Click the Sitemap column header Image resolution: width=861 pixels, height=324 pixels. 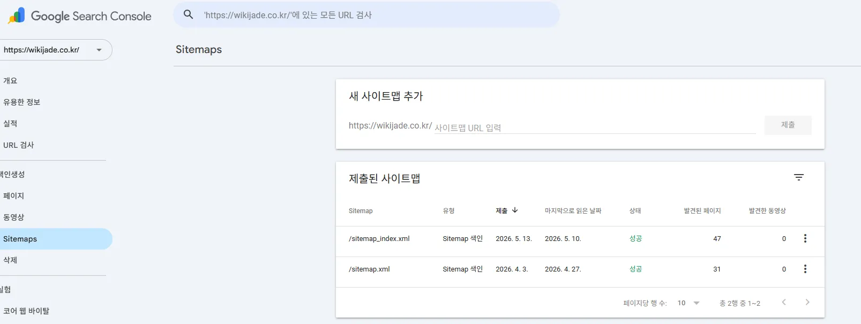pos(361,211)
